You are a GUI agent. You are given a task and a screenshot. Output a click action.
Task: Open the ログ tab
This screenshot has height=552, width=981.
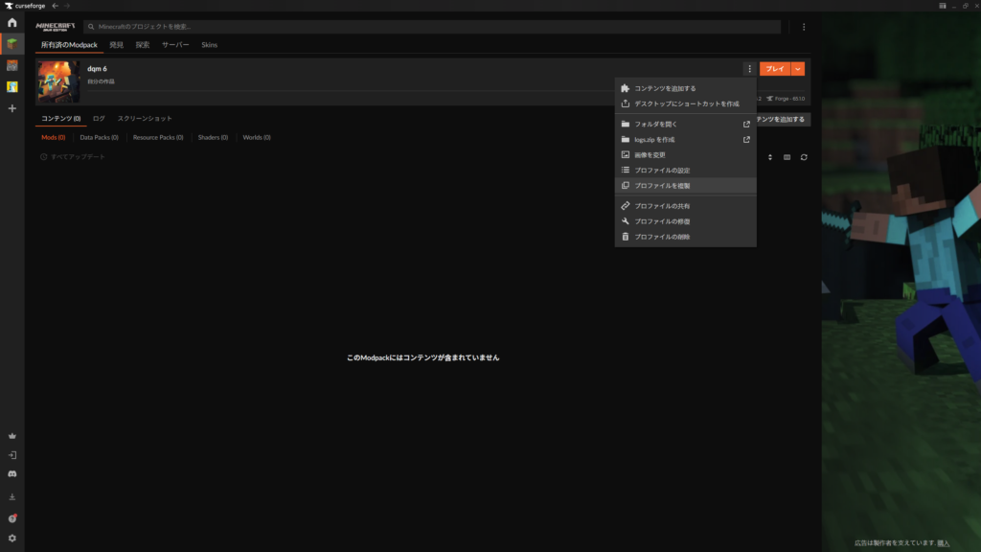(x=99, y=118)
